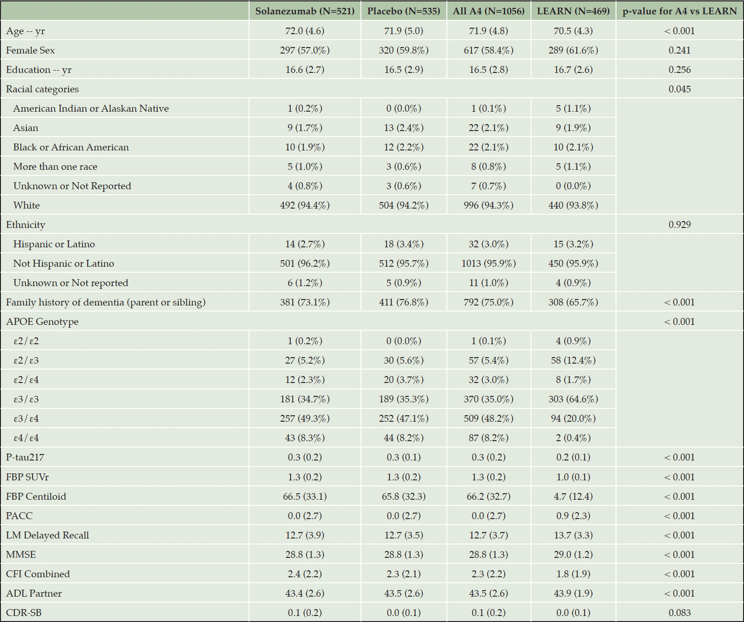744x622 pixels.
Task: Select the PACC row label
Action: (19, 516)
